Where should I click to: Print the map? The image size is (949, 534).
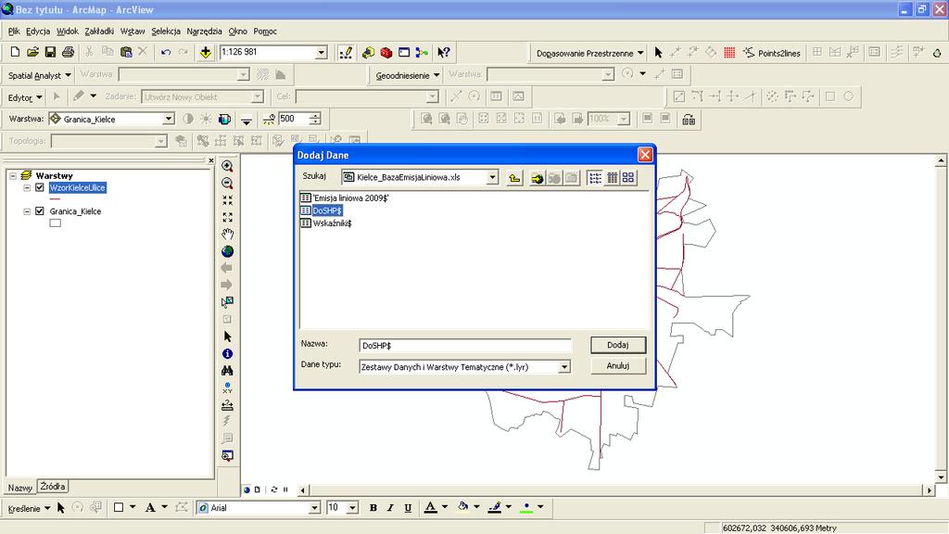click(x=69, y=53)
